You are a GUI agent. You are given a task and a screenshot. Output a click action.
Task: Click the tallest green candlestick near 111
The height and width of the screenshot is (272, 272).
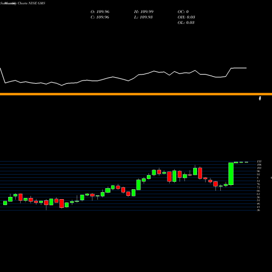(231, 174)
